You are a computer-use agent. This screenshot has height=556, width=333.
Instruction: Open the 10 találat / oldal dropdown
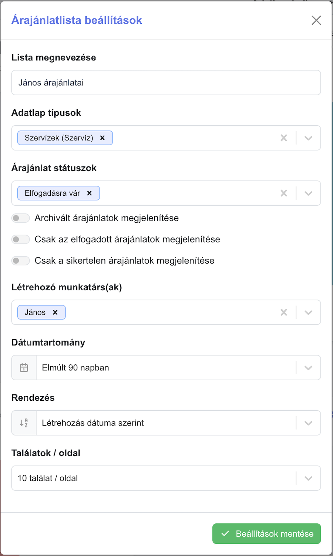pyautogui.click(x=166, y=478)
